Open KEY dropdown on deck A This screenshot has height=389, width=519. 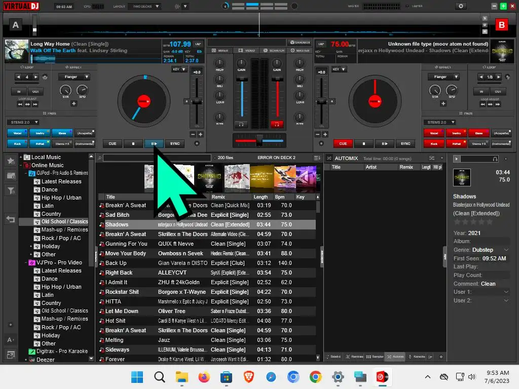179,69
